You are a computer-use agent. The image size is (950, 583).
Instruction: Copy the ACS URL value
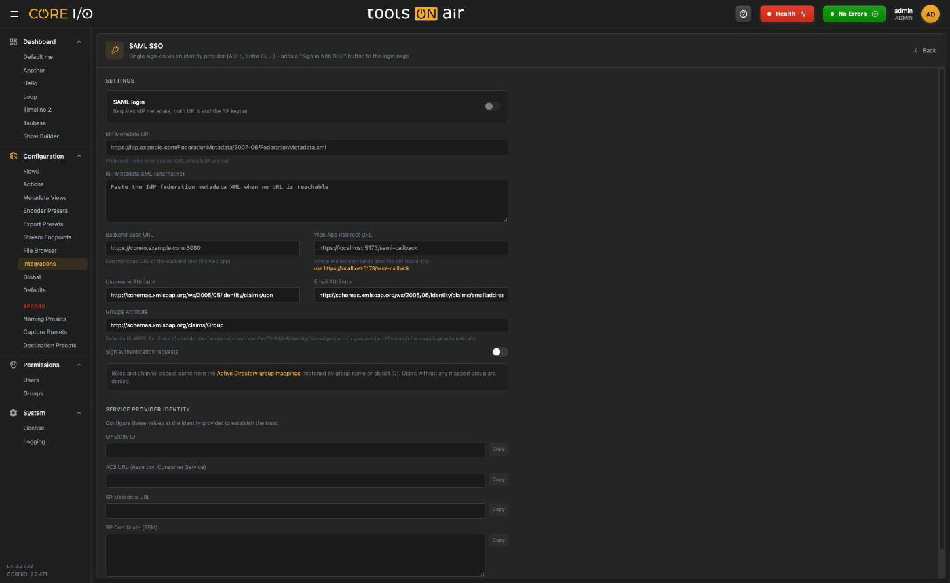(498, 479)
